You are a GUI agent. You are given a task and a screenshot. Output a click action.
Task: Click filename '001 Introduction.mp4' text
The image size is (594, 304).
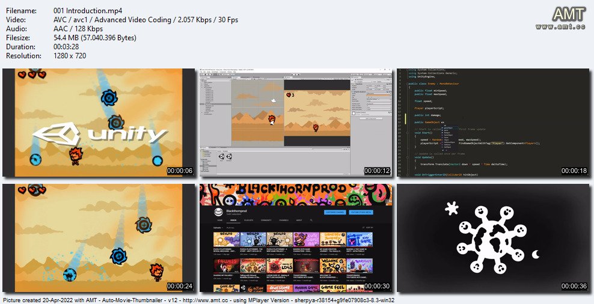pyautogui.click(x=88, y=11)
